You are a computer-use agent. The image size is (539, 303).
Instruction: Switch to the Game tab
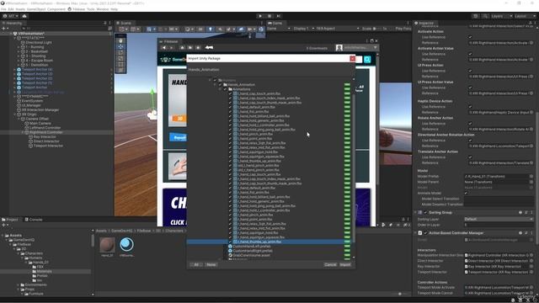275,23
